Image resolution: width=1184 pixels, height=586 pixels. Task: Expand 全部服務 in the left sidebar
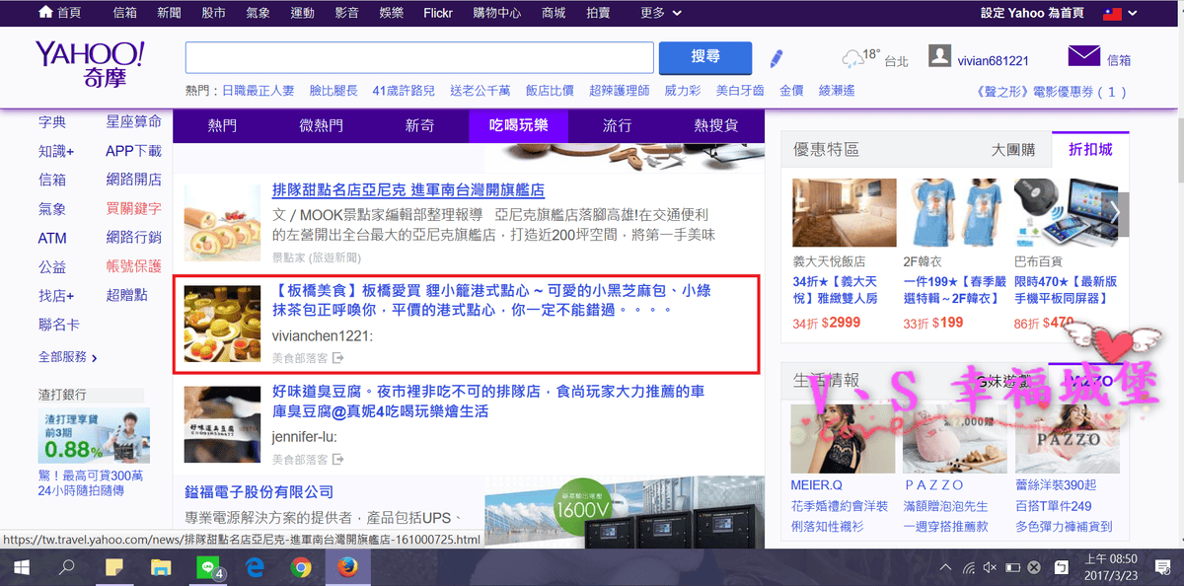point(67,357)
